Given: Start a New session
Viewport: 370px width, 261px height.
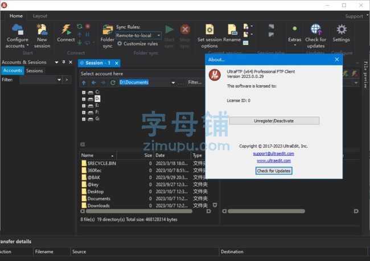Looking at the screenshot, I should tap(42, 36).
